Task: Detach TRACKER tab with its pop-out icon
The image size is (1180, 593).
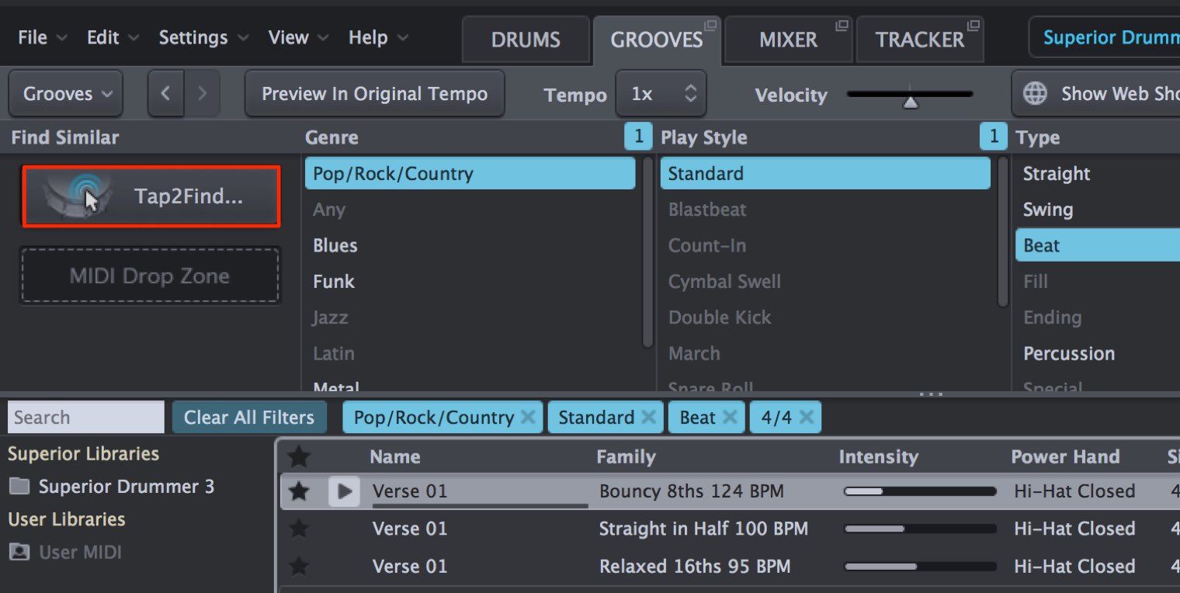Action: (x=973, y=26)
